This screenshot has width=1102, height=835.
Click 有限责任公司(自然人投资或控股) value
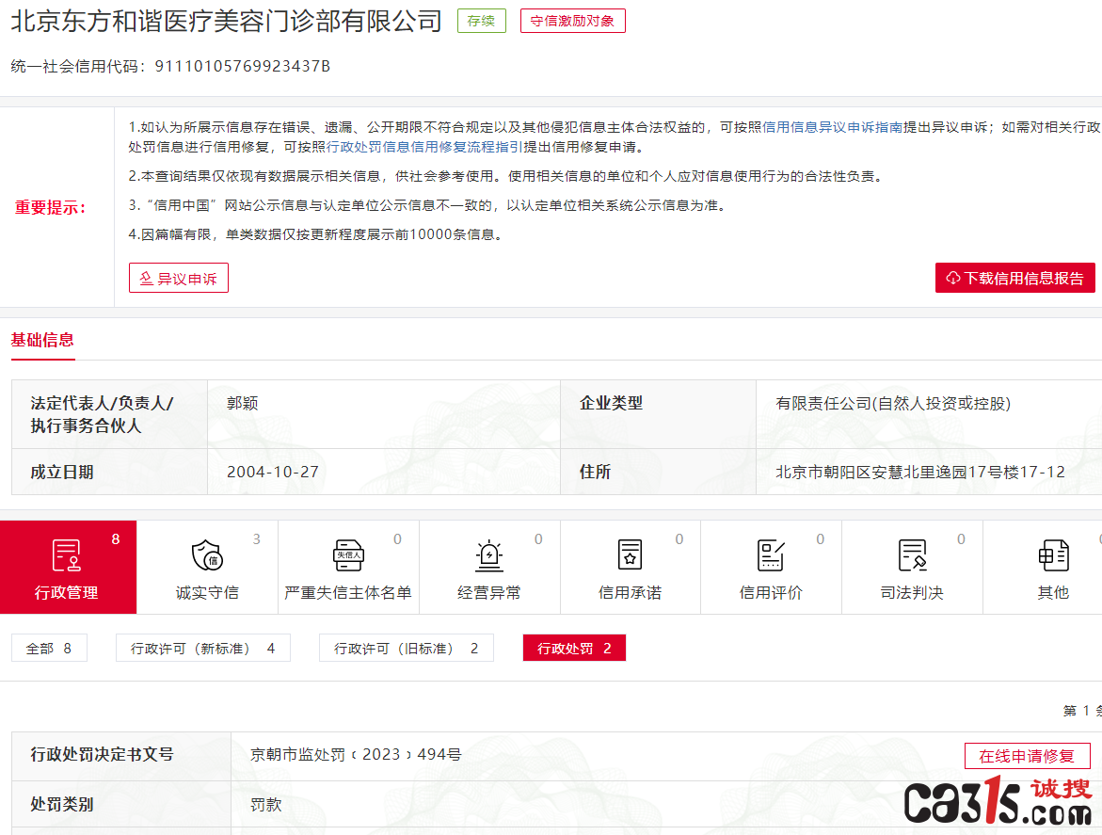pos(892,404)
